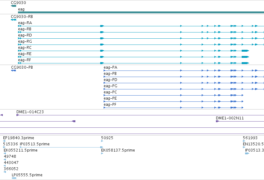Click the eag-PA protein label
264x180 pixels.
point(110,67)
